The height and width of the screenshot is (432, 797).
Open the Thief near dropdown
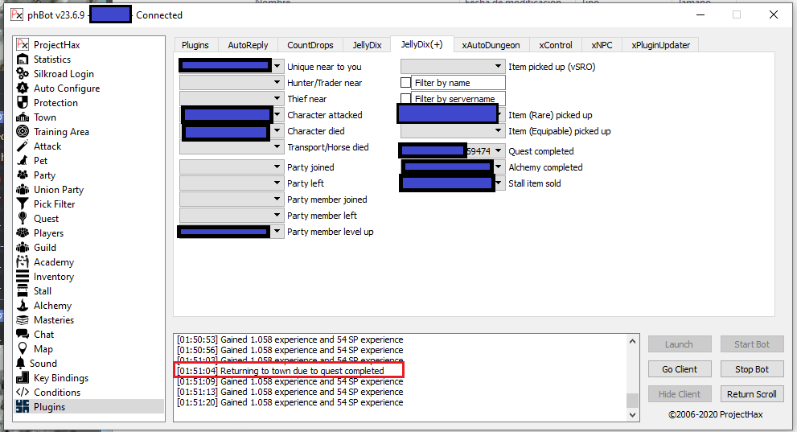coord(277,99)
